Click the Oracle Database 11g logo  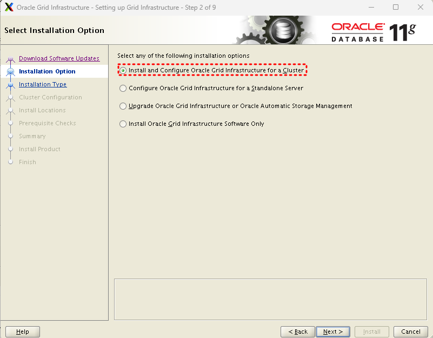(374, 32)
